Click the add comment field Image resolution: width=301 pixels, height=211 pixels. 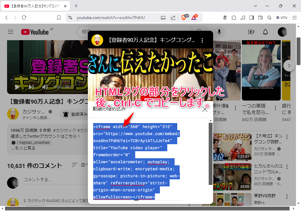tap(56, 180)
